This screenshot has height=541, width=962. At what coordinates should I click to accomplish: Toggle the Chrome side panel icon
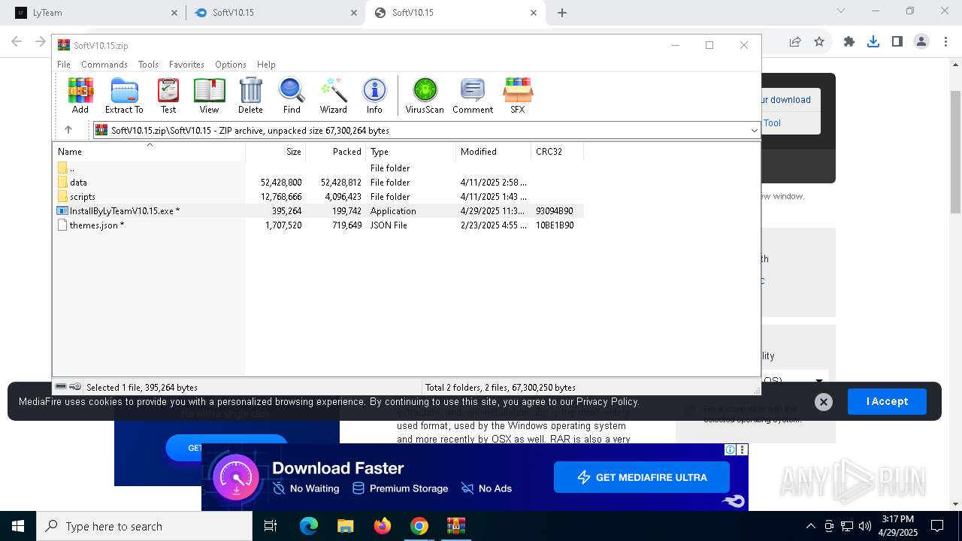pyautogui.click(x=897, y=42)
